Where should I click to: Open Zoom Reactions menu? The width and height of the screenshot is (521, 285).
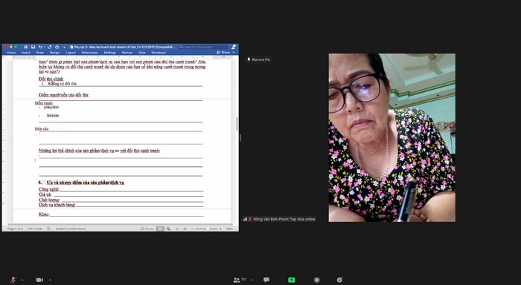[x=339, y=280]
